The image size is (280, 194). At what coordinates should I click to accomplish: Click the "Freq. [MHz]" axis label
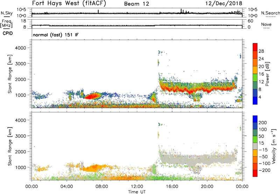click(x=6, y=23)
